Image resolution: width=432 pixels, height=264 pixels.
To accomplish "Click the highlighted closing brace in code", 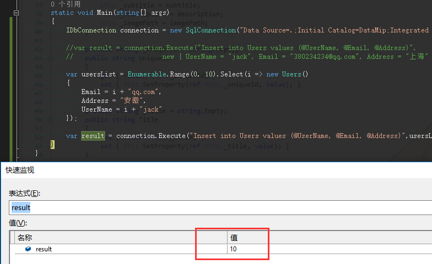I will coord(52,145).
